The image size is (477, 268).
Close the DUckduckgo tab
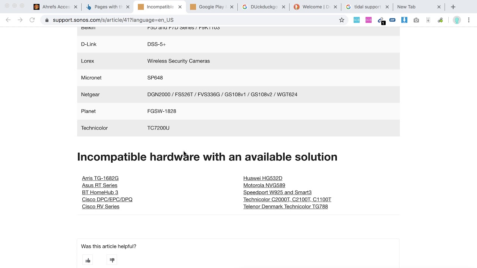point(284,7)
